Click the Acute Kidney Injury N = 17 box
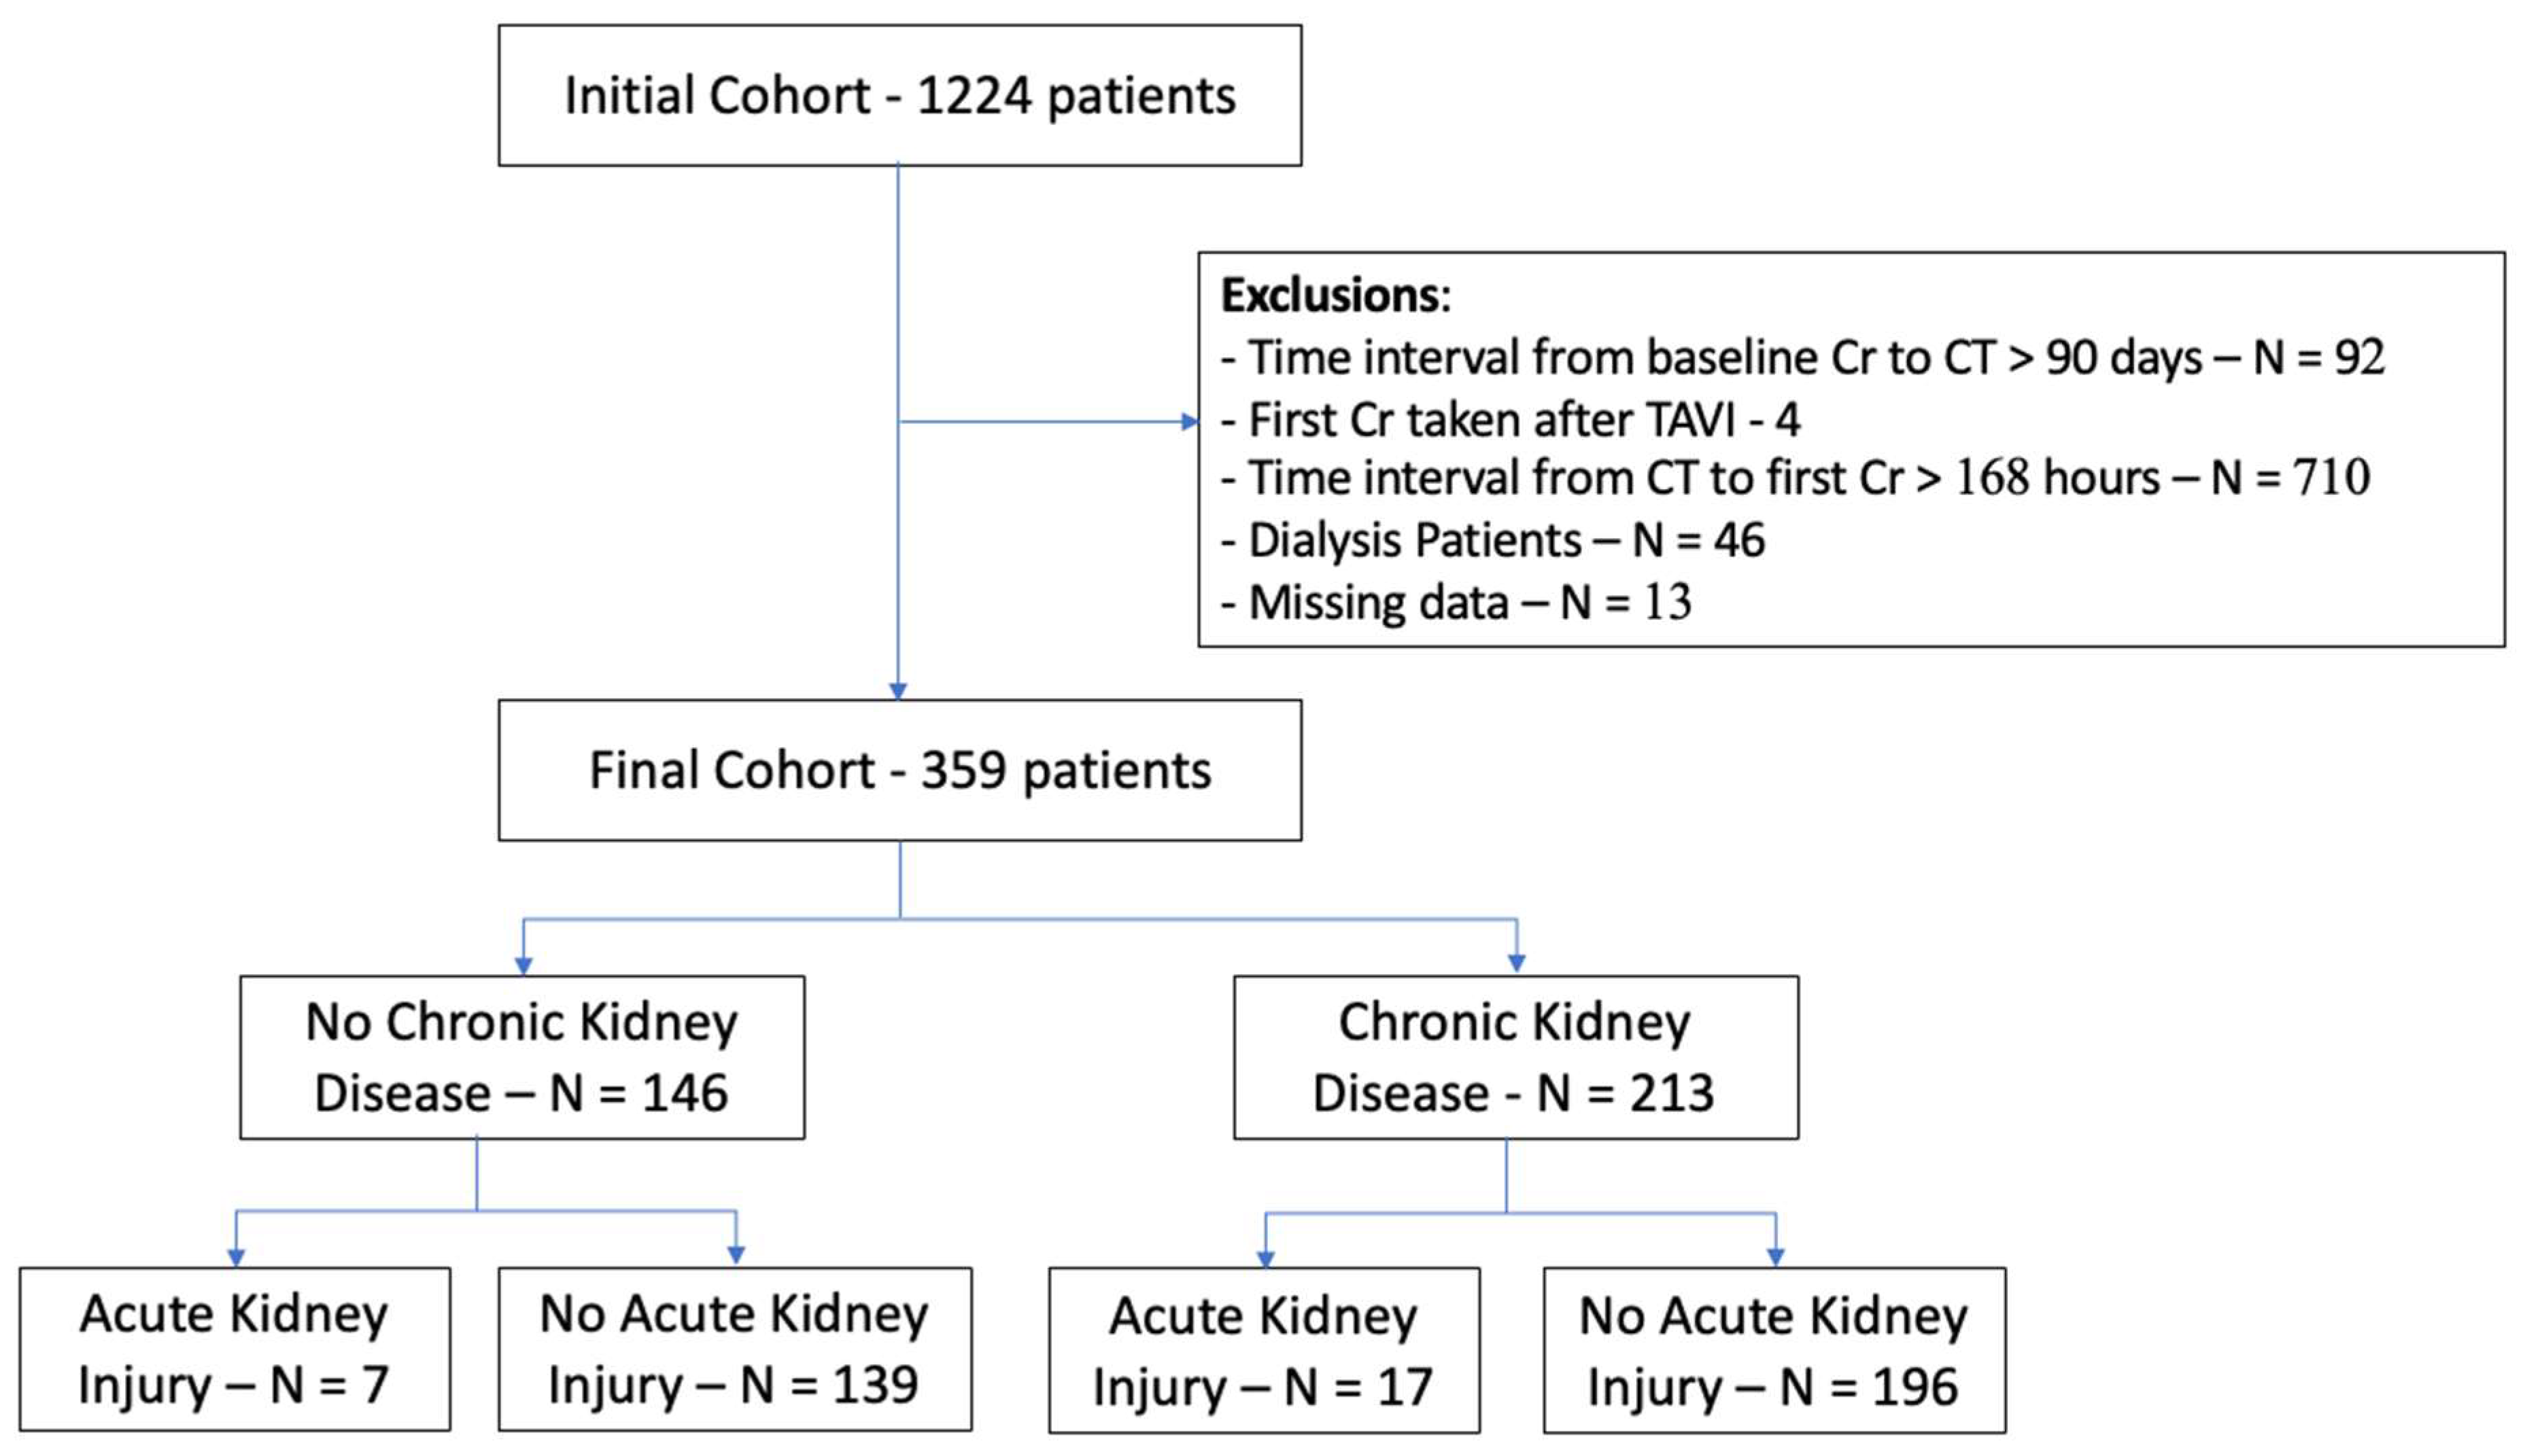Screen dimensions: 2525x1456 coord(1263,1350)
